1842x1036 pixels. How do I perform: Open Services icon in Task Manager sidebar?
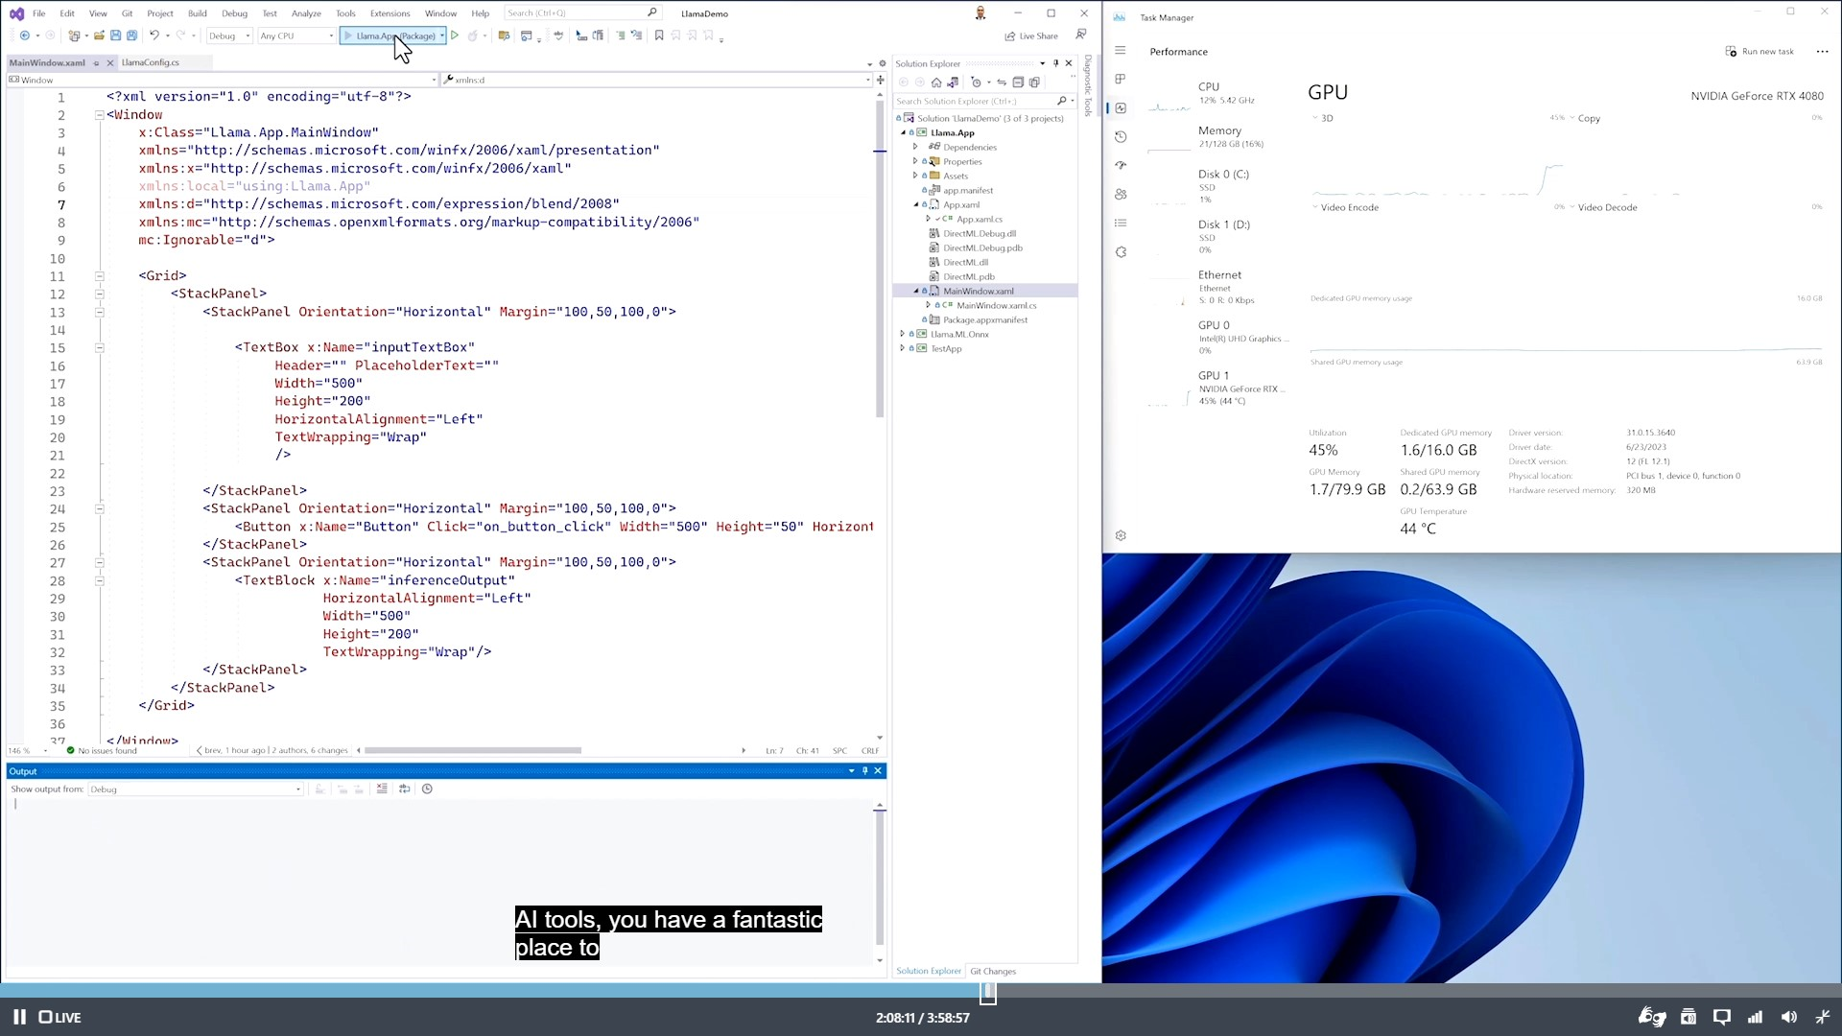[x=1120, y=252]
